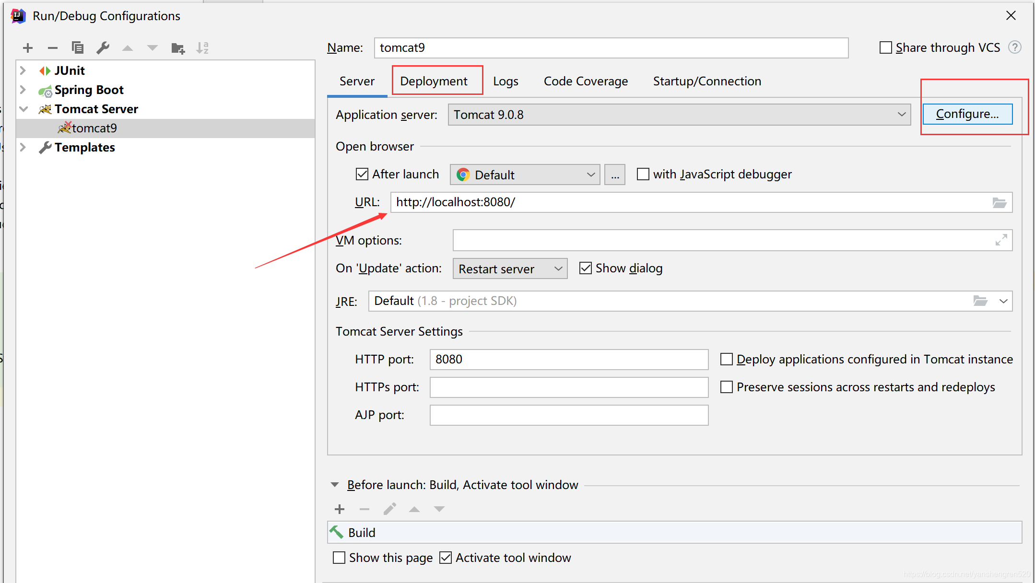Browse for URL with folder icon

pos(1000,203)
